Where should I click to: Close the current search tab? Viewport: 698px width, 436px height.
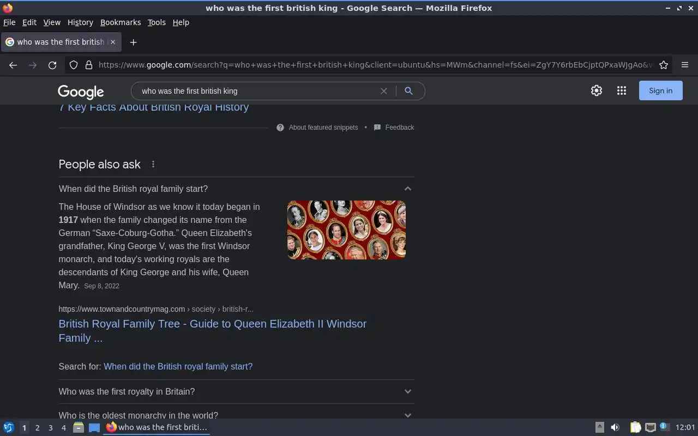113,42
